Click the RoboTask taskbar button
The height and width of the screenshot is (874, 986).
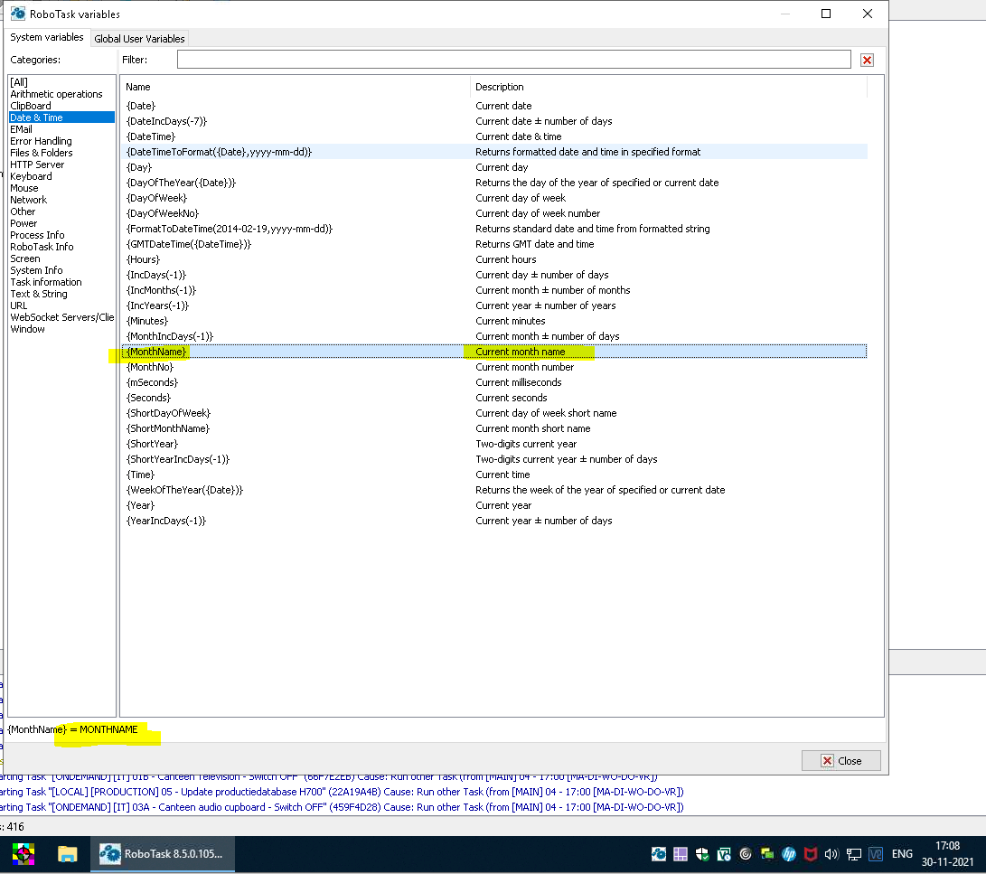coord(162,854)
